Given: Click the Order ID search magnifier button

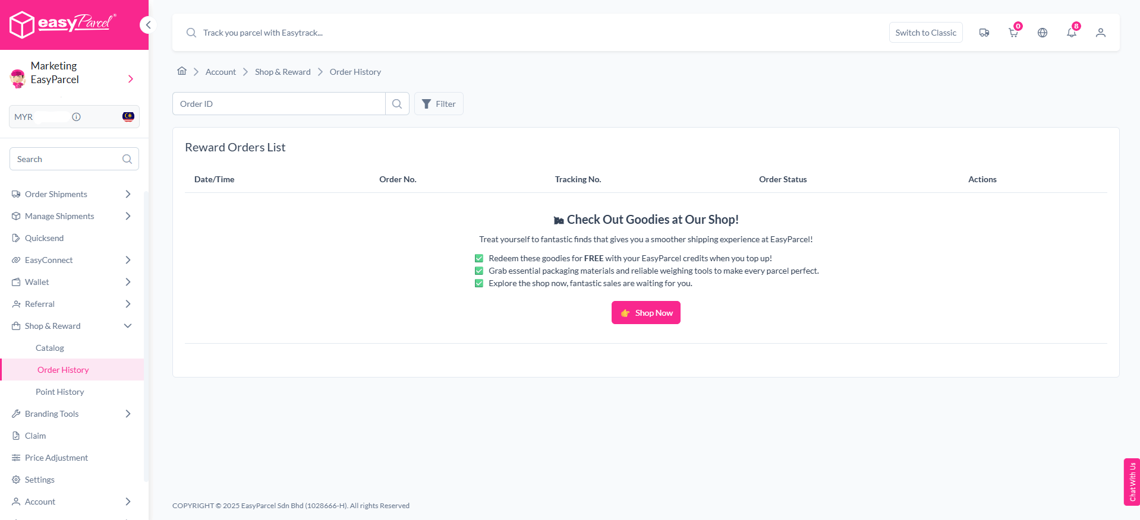Looking at the screenshot, I should tap(397, 104).
